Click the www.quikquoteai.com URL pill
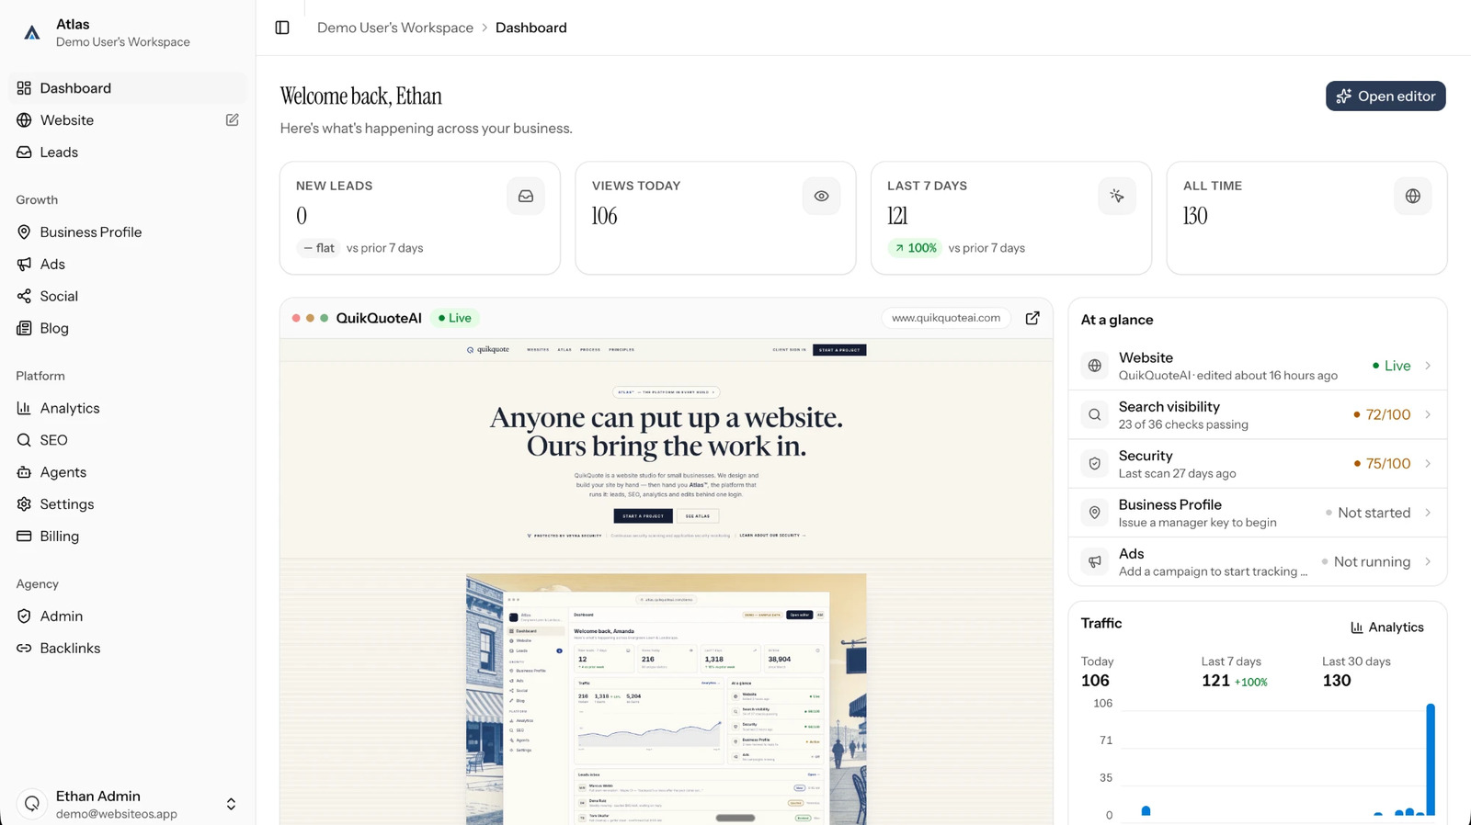Image resolution: width=1471 pixels, height=825 pixels. pyautogui.click(x=946, y=318)
